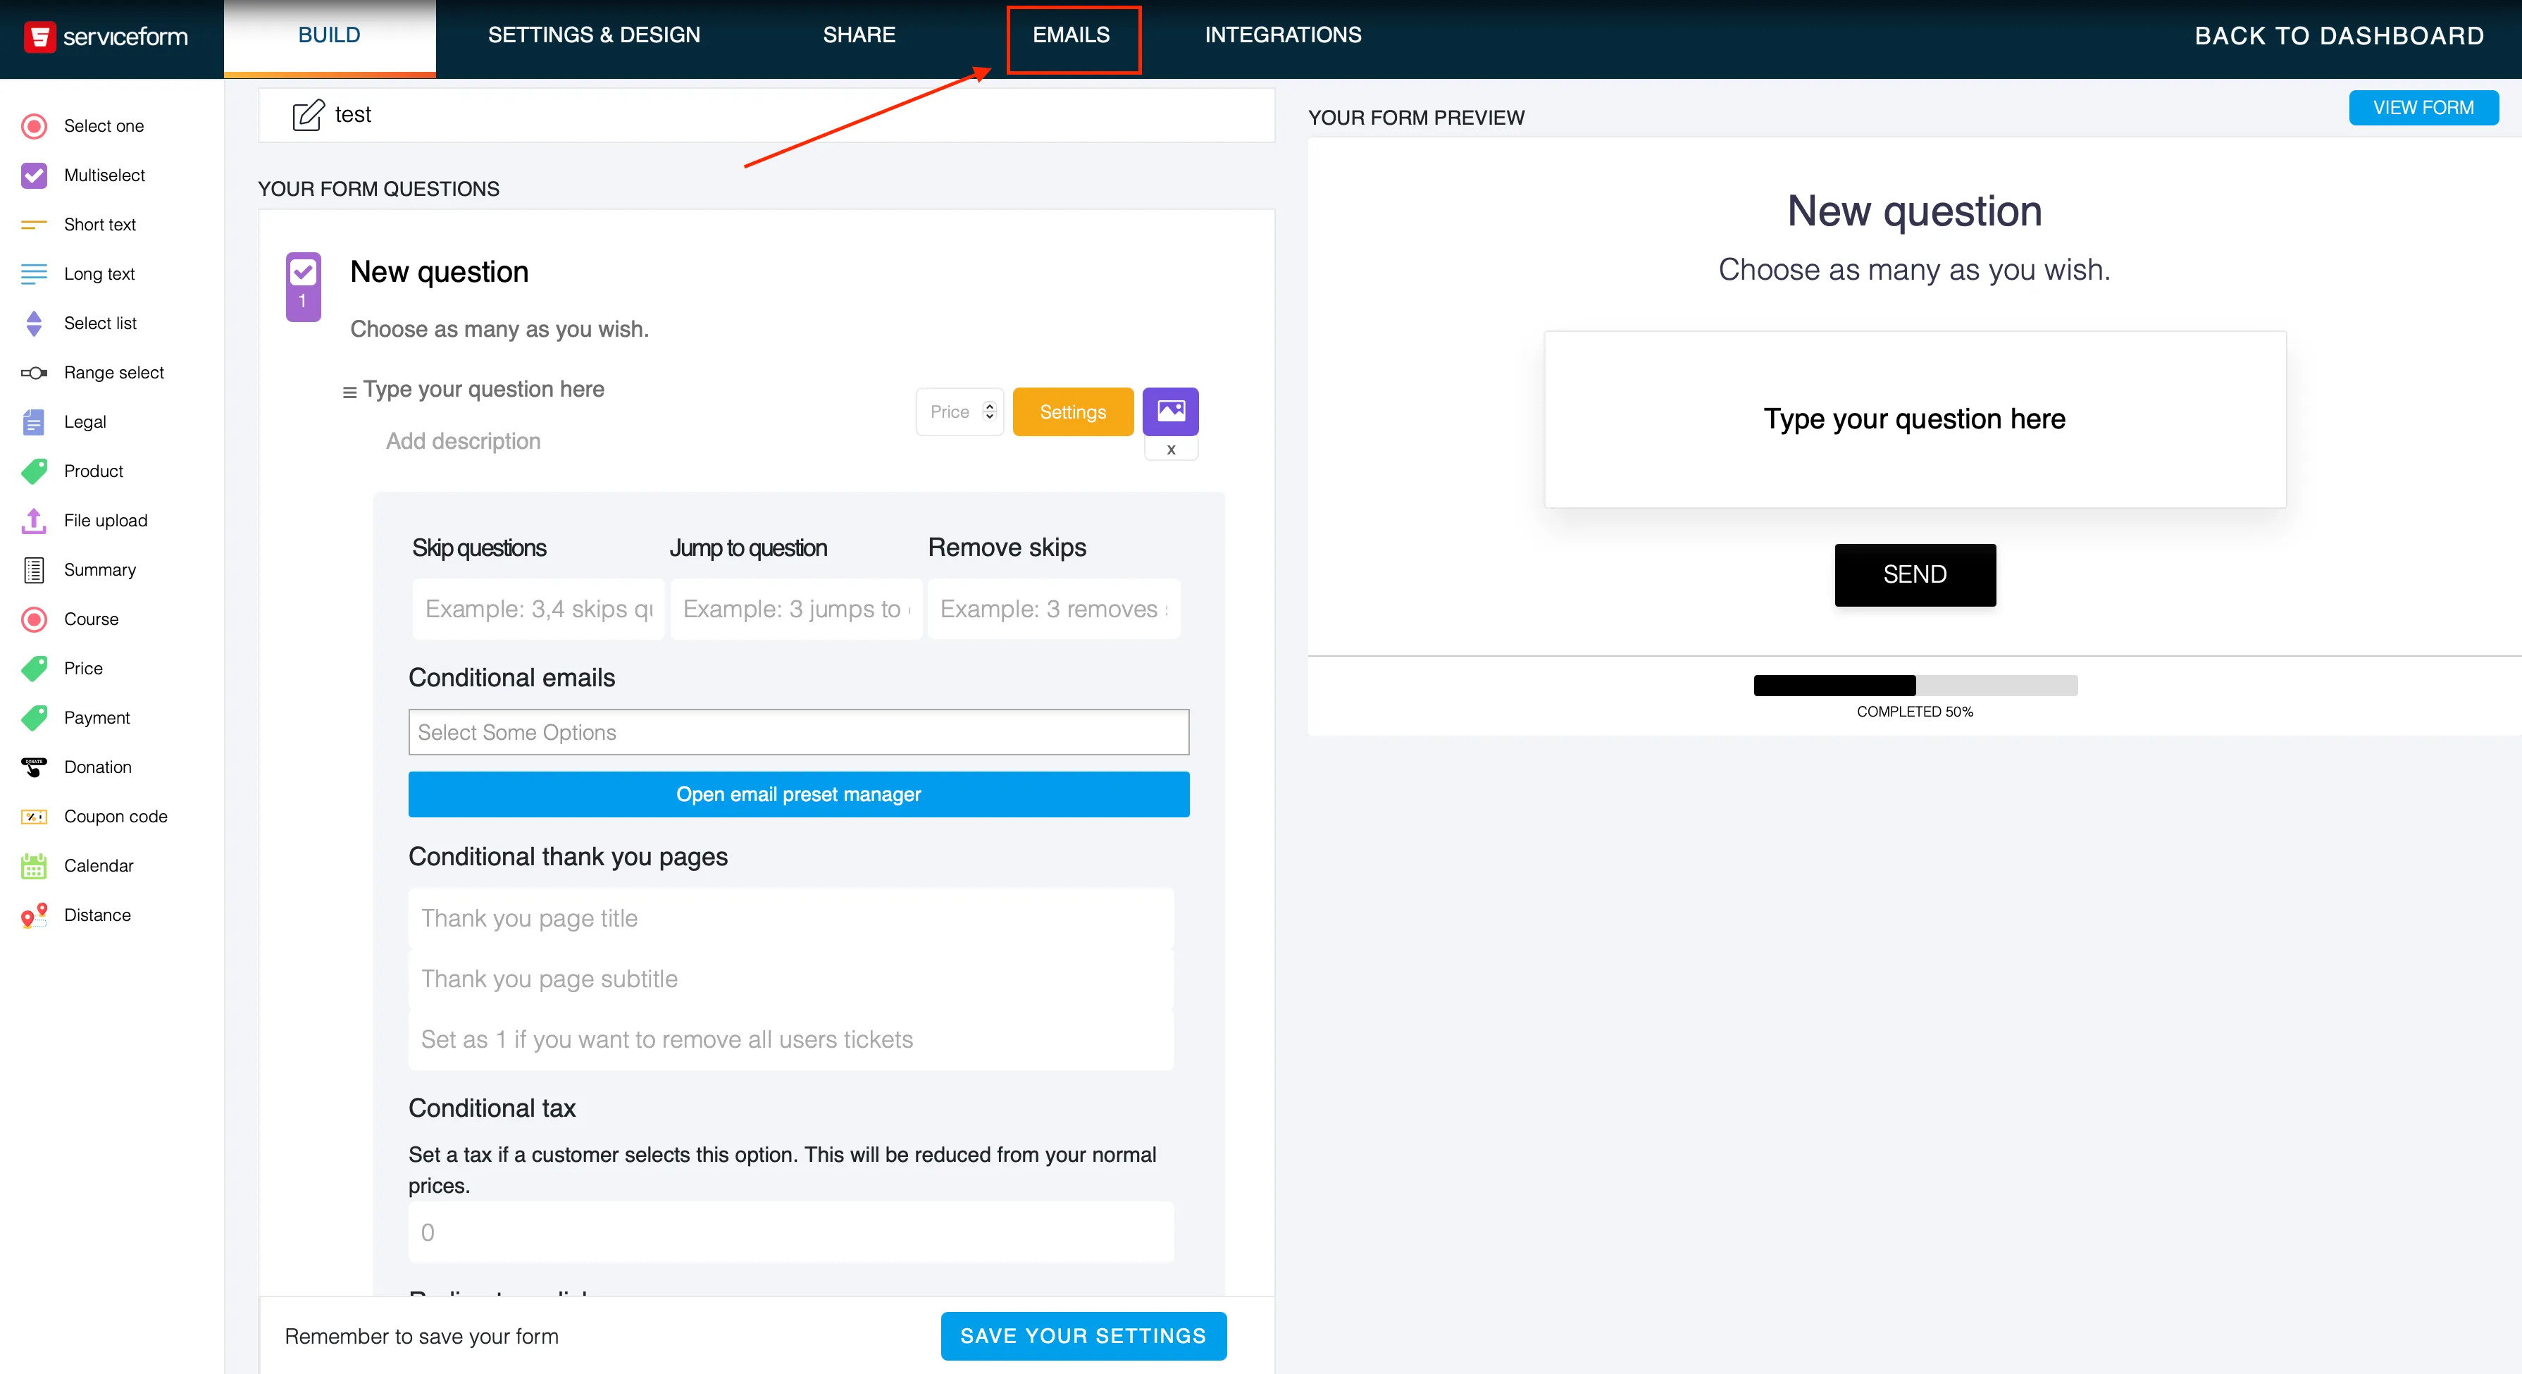Add a Calendar element
The width and height of the screenshot is (2522, 1374).
click(x=77, y=866)
